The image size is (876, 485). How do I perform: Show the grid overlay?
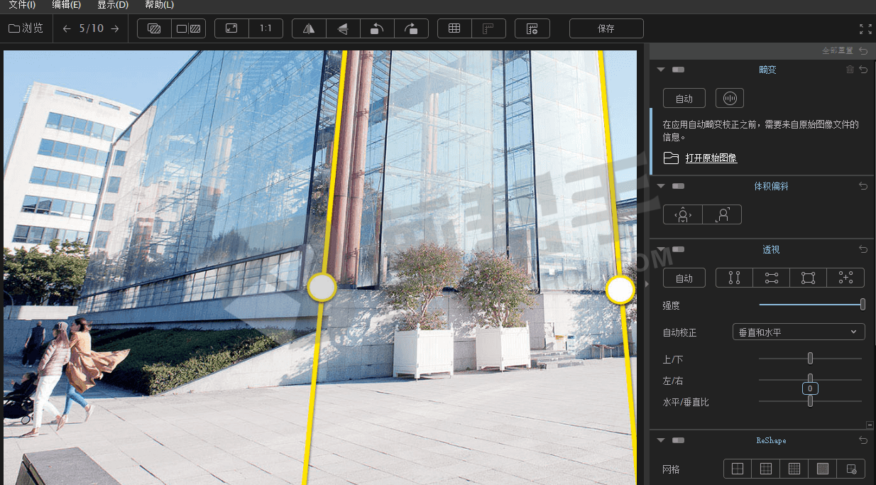tap(454, 28)
